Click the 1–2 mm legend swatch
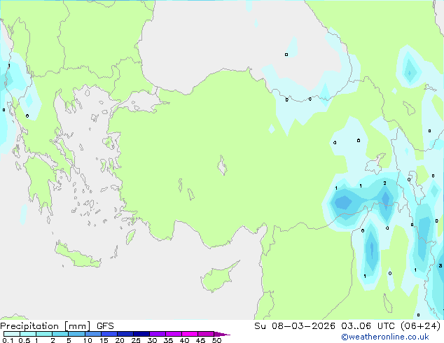The height and width of the screenshot is (343, 444). coord(44,334)
